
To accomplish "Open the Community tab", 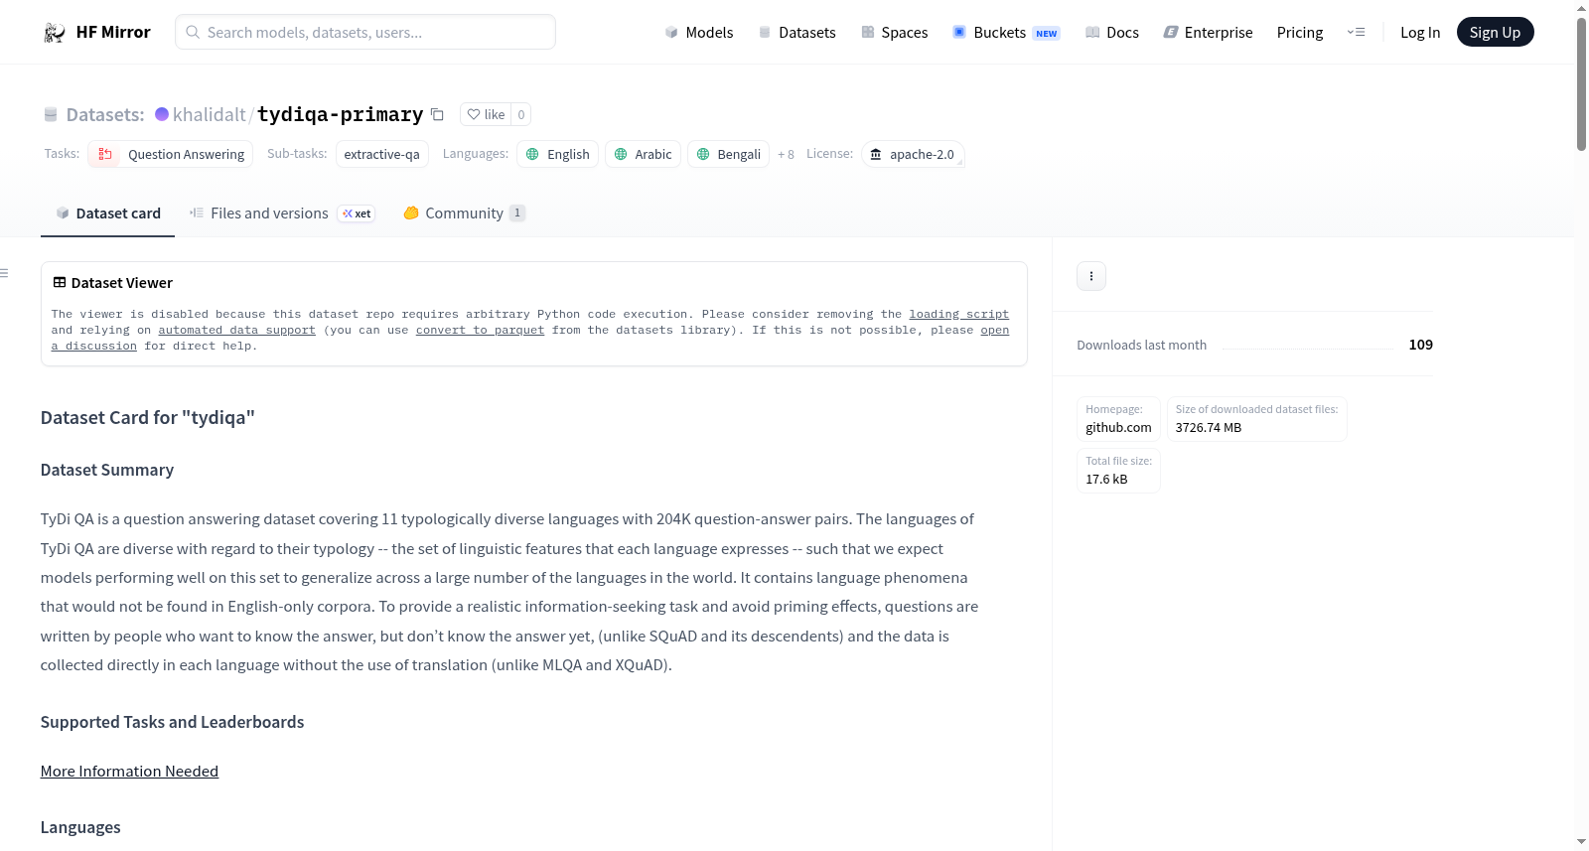I will click(464, 213).
